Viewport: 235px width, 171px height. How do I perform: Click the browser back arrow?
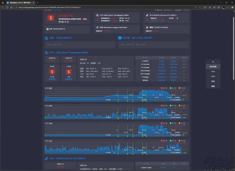3,7
